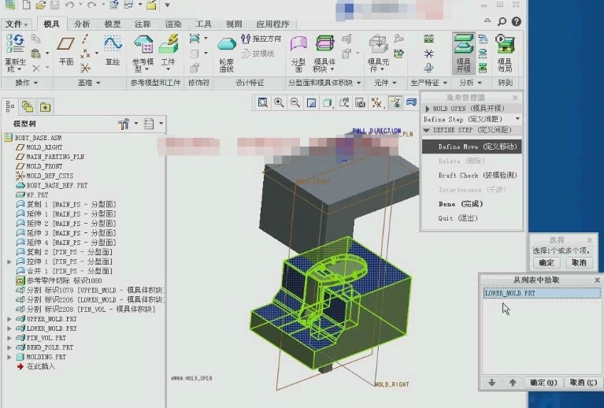Open the Sketch (草绘) tool
The height and width of the screenshot is (408, 604).
click(113, 43)
